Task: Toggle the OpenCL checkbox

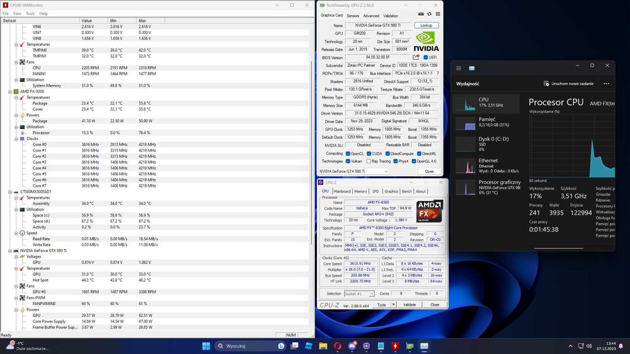Action: click(x=348, y=153)
